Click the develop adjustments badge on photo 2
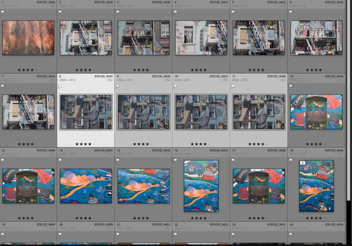Viewport: 352px width, 246px height. [109, 53]
